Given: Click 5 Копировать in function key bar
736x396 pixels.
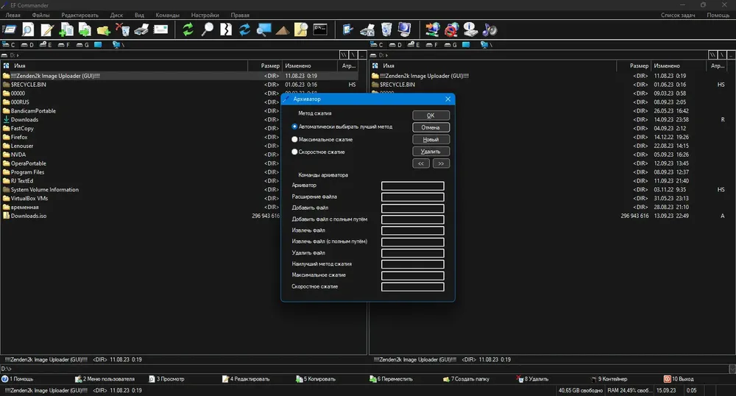Looking at the screenshot, I should coord(316,379).
